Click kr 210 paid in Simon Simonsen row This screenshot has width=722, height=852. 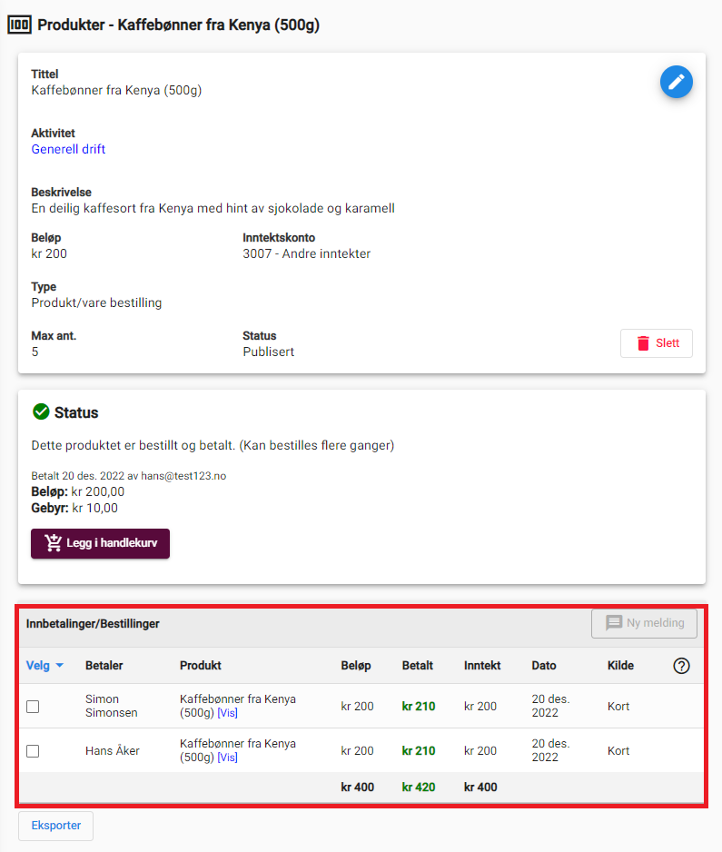[x=419, y=707]
